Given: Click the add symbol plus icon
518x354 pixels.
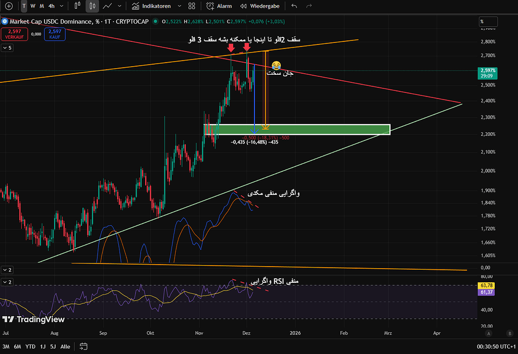Looking at the screenshot, I should click(9, 6).
